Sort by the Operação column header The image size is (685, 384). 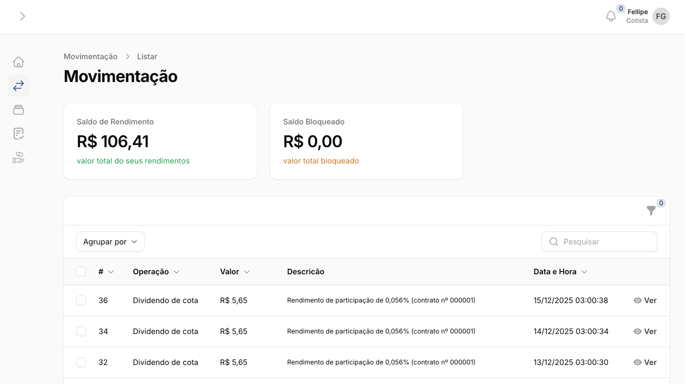pyautogui.click(x=156, y=272)
